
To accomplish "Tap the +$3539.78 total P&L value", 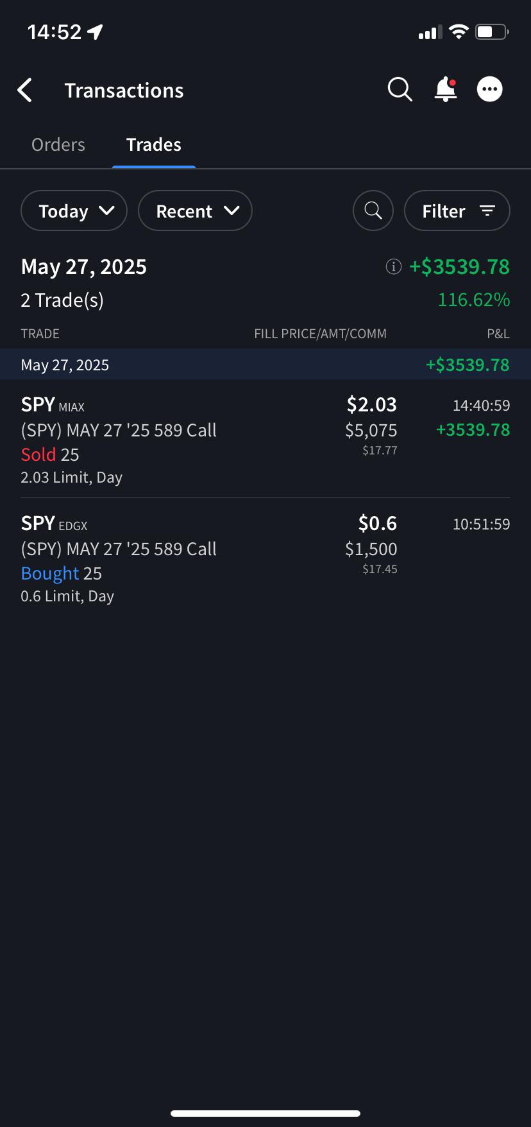I will pyautogui.click(x=459, y=266).
